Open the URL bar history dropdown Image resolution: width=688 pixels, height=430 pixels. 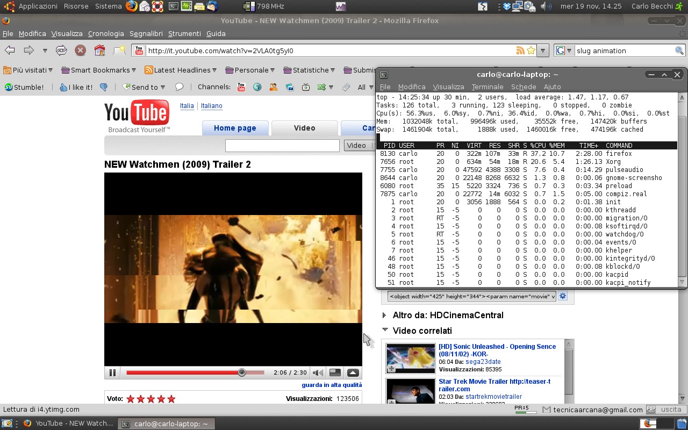(543, 51)
